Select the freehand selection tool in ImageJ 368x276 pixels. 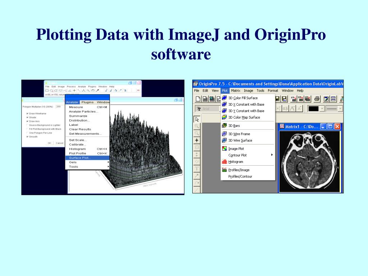pos(60,90)
